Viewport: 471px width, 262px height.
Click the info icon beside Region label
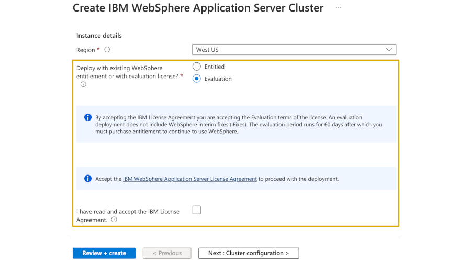click(107, 50)
